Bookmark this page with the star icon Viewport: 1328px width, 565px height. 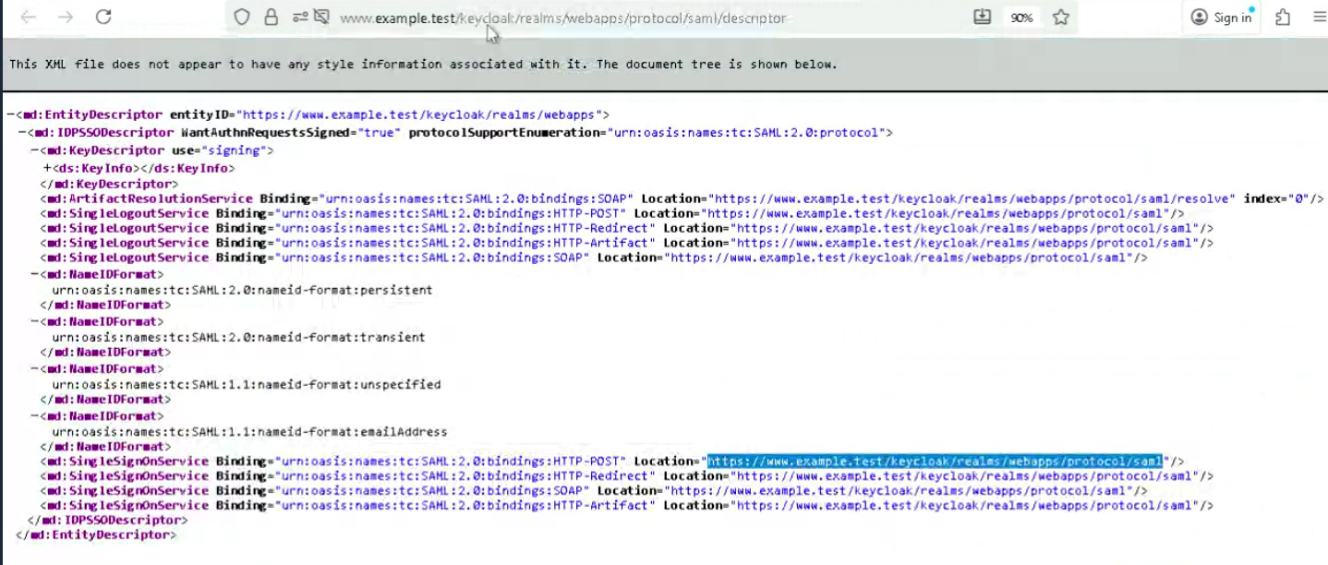tap(1061, 17)
